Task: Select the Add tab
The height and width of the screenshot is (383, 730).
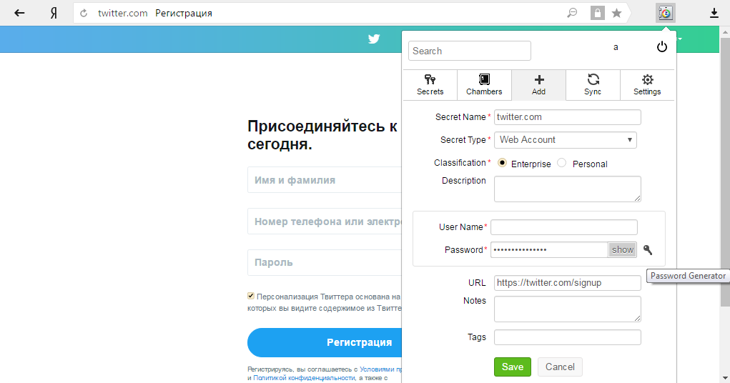Action: pos(538,85)
